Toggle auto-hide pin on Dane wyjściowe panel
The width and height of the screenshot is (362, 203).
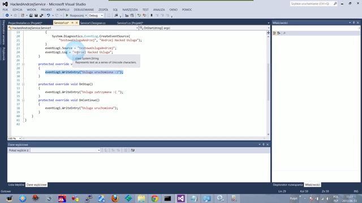pos(264,144)
